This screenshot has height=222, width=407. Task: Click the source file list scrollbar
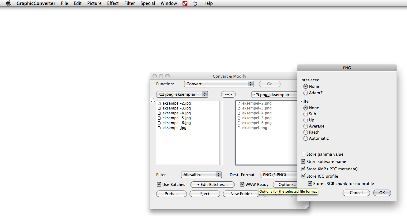pos(221,133)
